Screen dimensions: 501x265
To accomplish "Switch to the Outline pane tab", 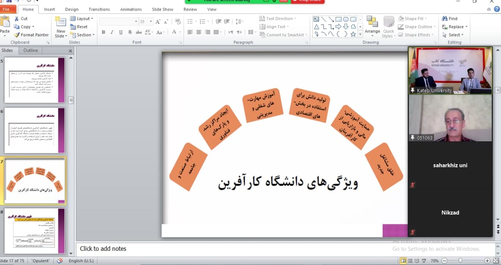I will [x=30, y=51].
